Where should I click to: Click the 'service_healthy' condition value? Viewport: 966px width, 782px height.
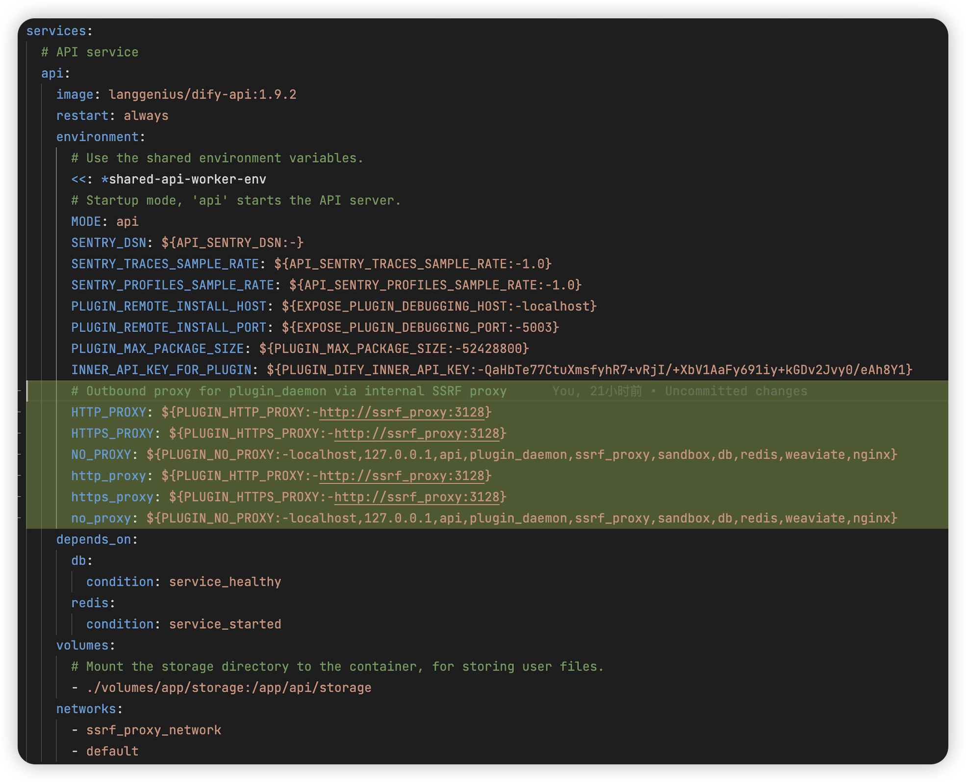tap(225, 582)
